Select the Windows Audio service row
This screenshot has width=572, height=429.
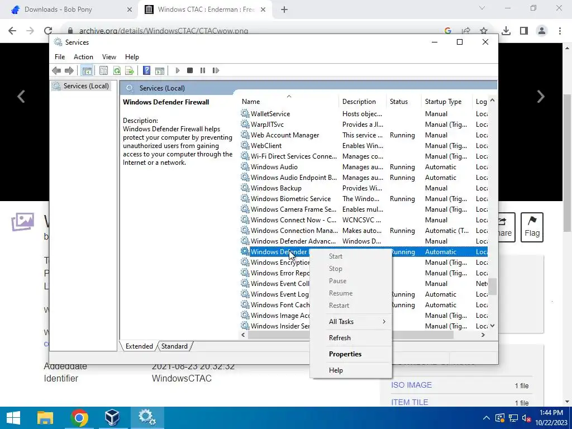(x=364, y=167)
